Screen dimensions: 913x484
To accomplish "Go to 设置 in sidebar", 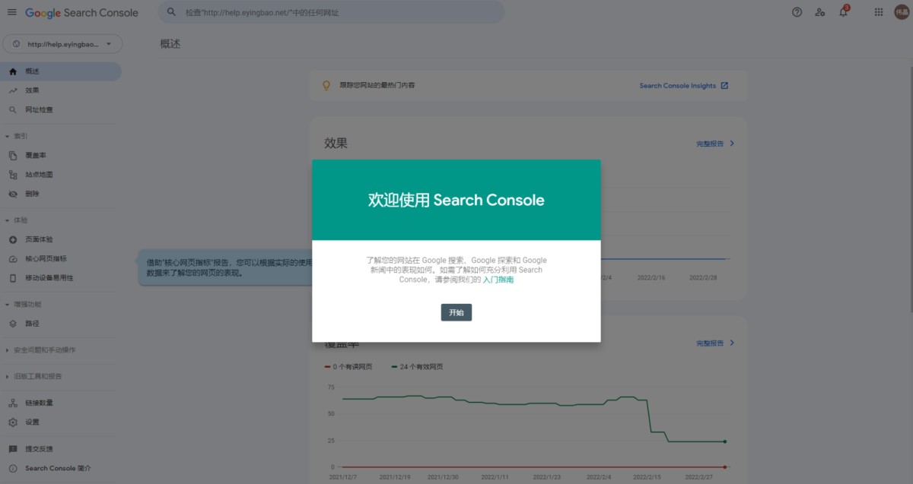I will pos(61,422).
